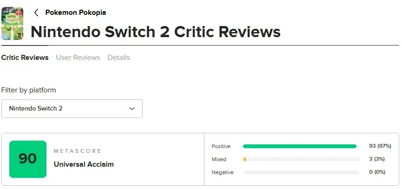Click the Pokemon Pokopia title link

click(x=76, y=12)
